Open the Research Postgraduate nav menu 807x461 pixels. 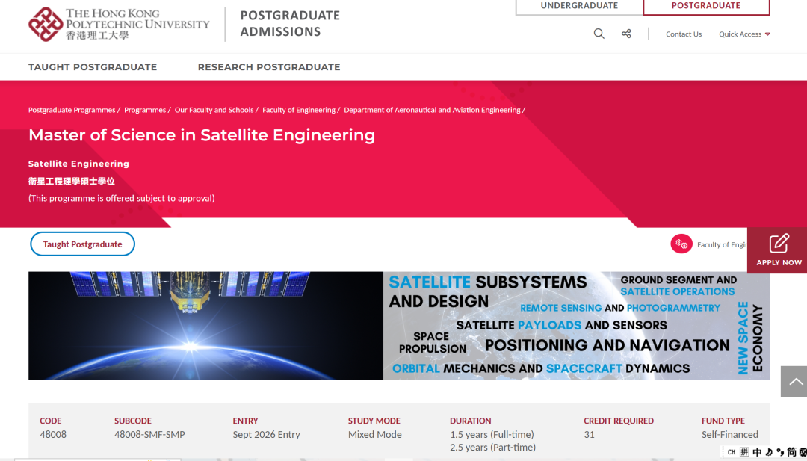point(268,67)
